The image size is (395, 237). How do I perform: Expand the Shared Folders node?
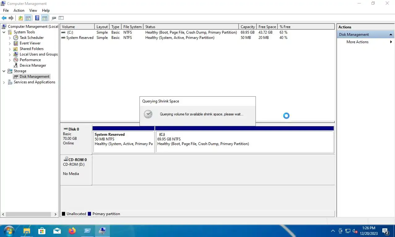coord(10,49)
